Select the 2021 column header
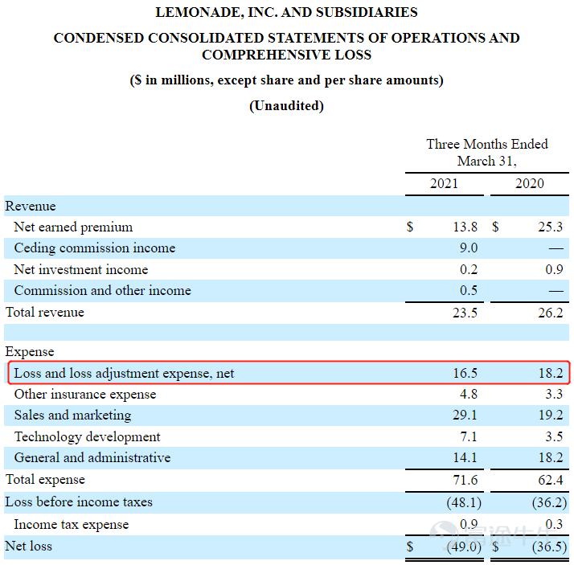Screen dimensions: 574x565 coord(444,183)
